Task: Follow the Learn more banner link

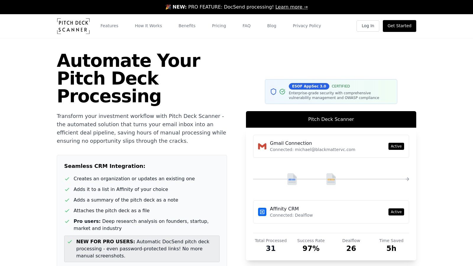Action: coord(291,7)
